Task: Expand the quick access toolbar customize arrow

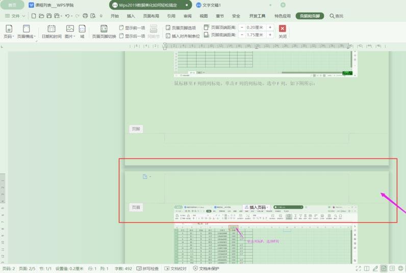Action: pyautogui.click(x=101, y=16)
